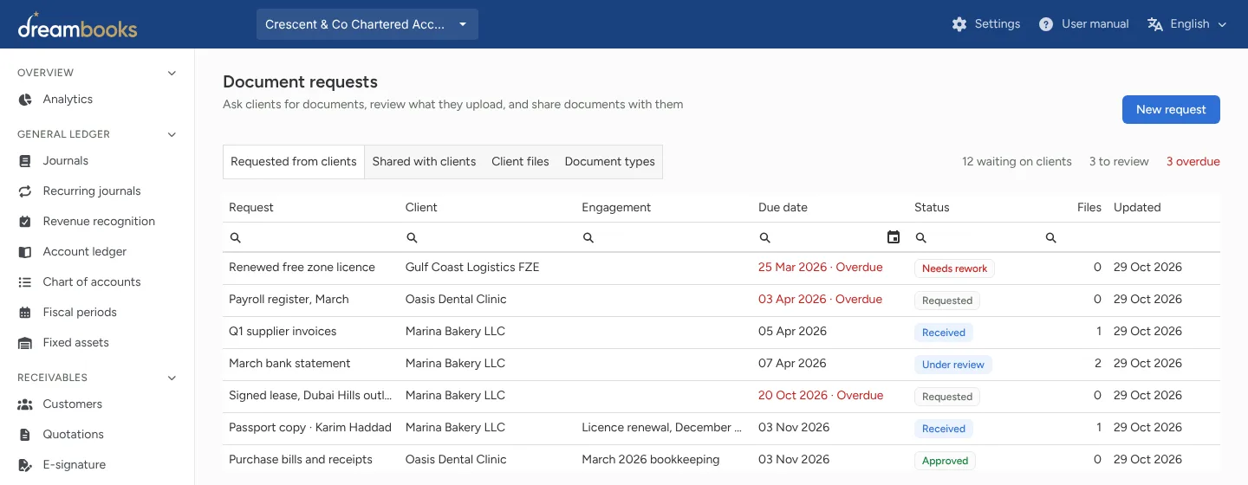The height and width of the screenshot is (485, 1248).
Task: Open the Q1 supplier invoices request
Action: coord(283,332)
